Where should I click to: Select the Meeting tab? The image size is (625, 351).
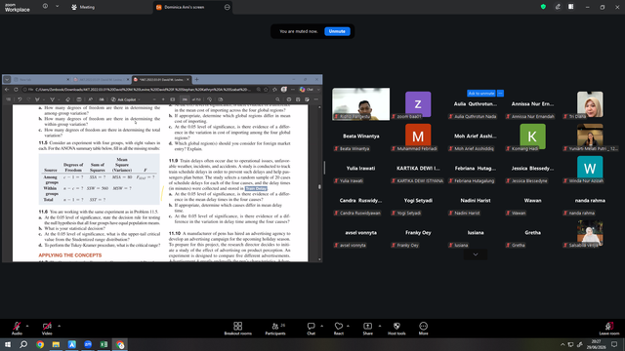coord(83,7)
